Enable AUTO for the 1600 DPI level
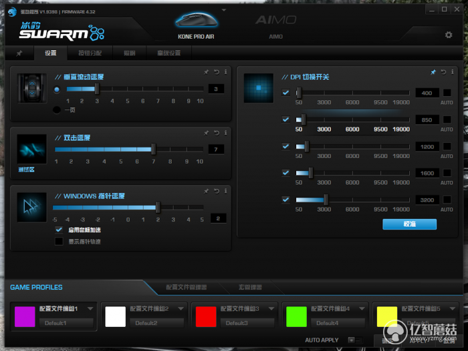Screen dimensions: 468x351 tap(447, 173)
